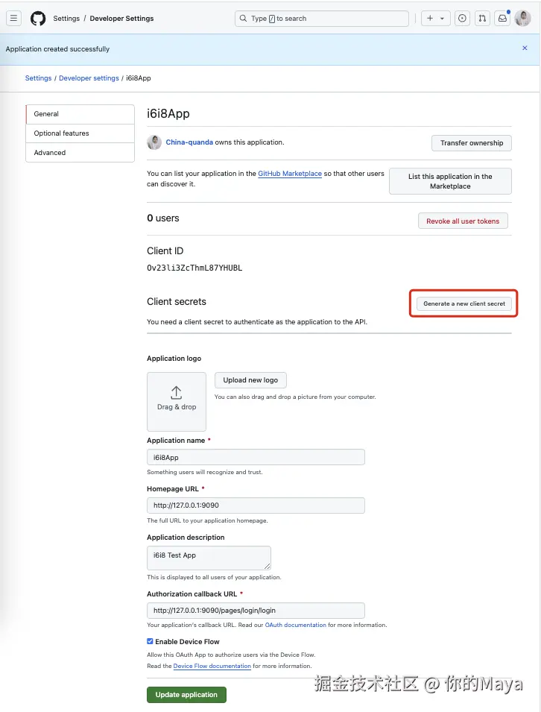Viewport: 541px width, 712px height.
Task: Open the notifications inbox icon
Action: 503,19
